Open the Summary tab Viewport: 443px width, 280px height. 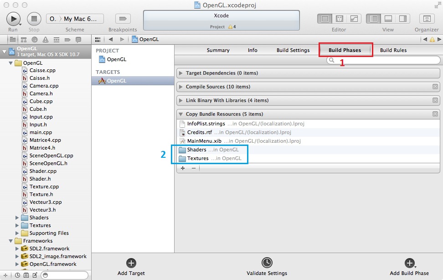[218, 50]
